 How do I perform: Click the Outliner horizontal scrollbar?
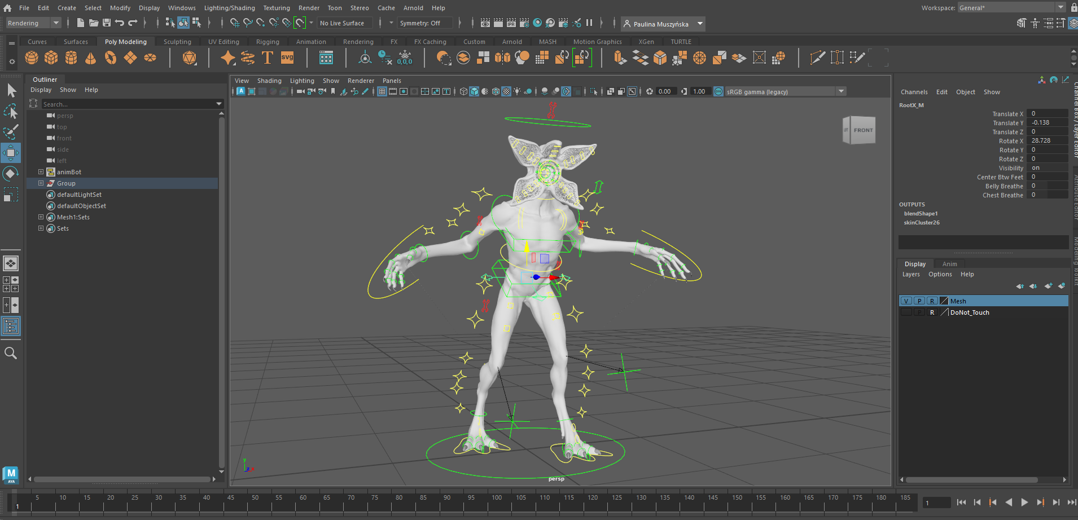(x=122, y=479)
